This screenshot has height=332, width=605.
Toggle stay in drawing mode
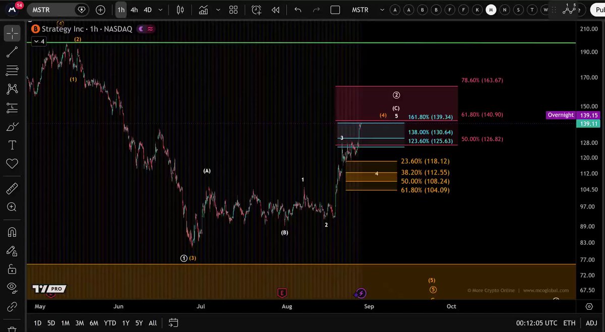point(12,250)
